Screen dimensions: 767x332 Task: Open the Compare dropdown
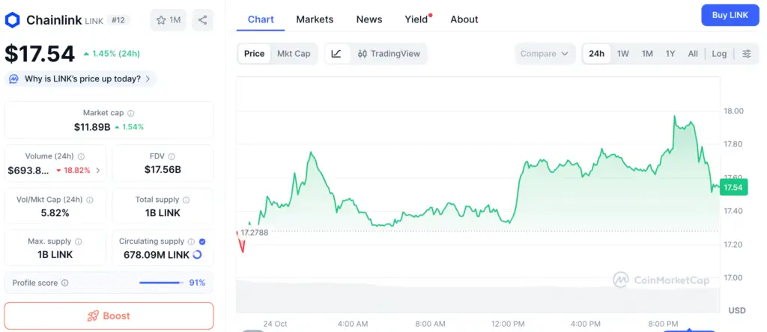click(545, 54)
